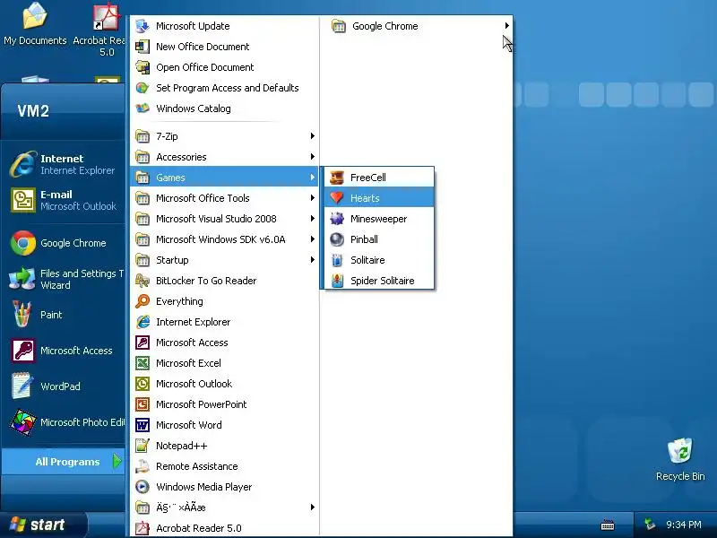Expand Microsoft Office Tools submenu arrow
The width and height of the screenshot is (717, 538).
[x=312, y=197]
